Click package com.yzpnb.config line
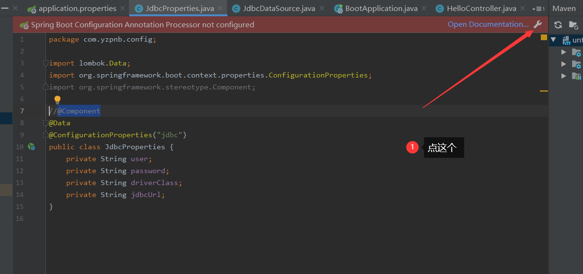Image resolution: width=583 pixels, height=274 pixels. [x=103, y=39]
